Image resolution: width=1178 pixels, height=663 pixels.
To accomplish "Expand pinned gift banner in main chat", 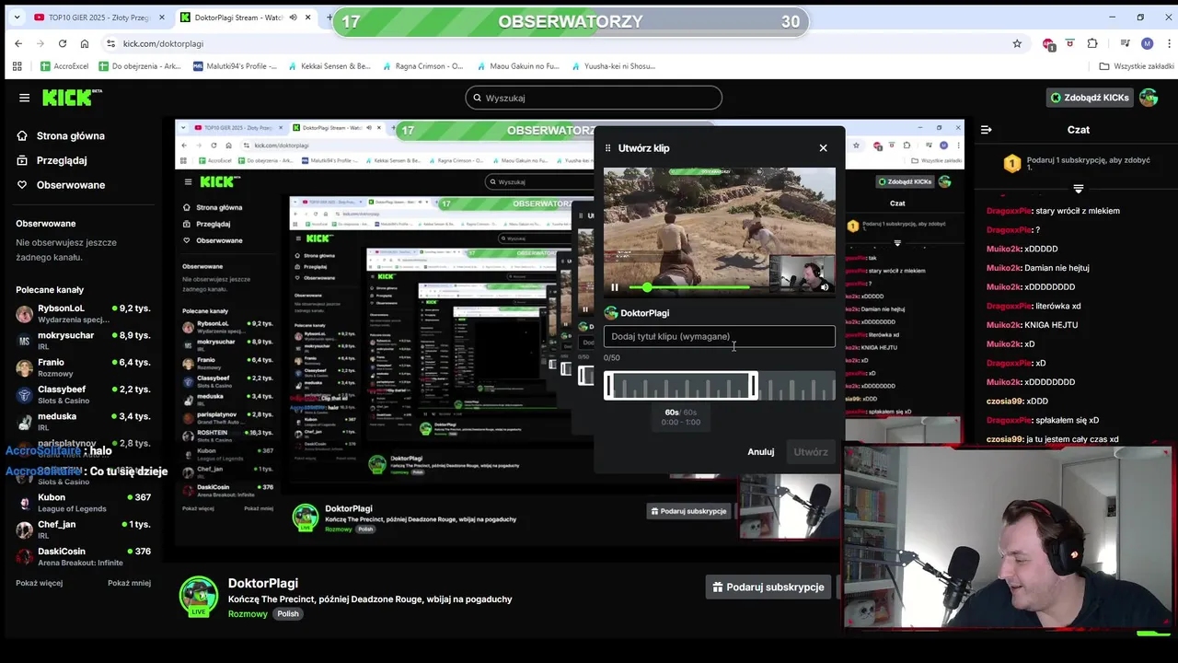I will coord(1078,189).
